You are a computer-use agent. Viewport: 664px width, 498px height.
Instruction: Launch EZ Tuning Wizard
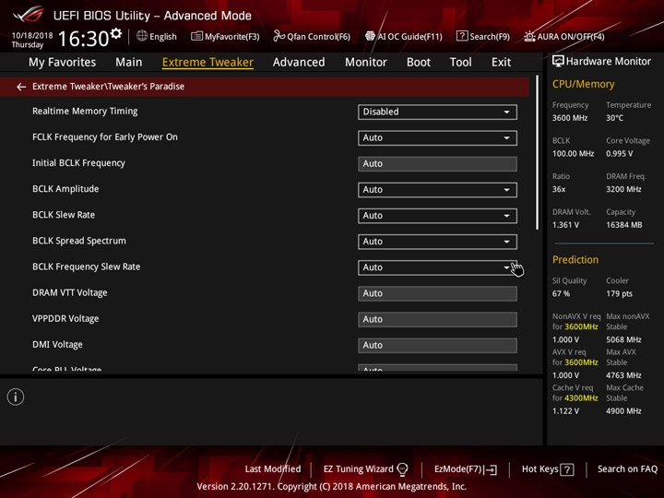tap(358, 469)
